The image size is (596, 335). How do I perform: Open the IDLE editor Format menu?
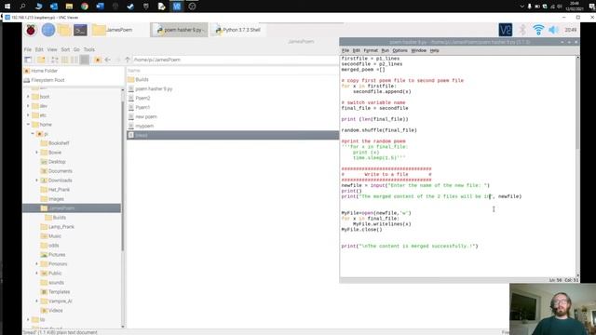371,50
